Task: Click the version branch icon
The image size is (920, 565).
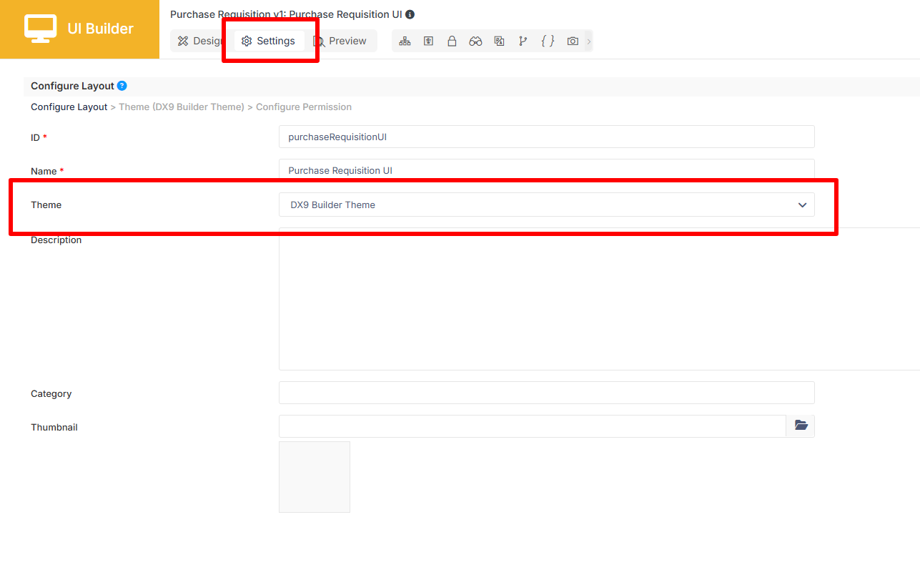Action: coord(523,41)
